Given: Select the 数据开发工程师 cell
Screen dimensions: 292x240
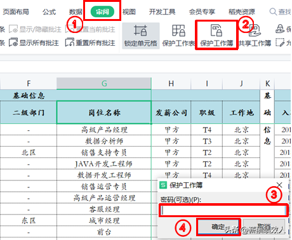Looking at the screenshot, I should [104, 175].
